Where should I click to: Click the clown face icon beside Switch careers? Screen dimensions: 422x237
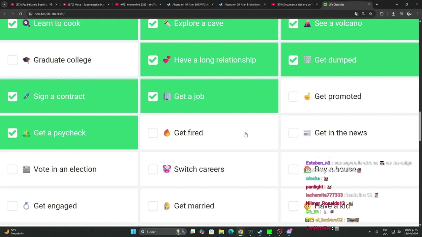[167, 169]
